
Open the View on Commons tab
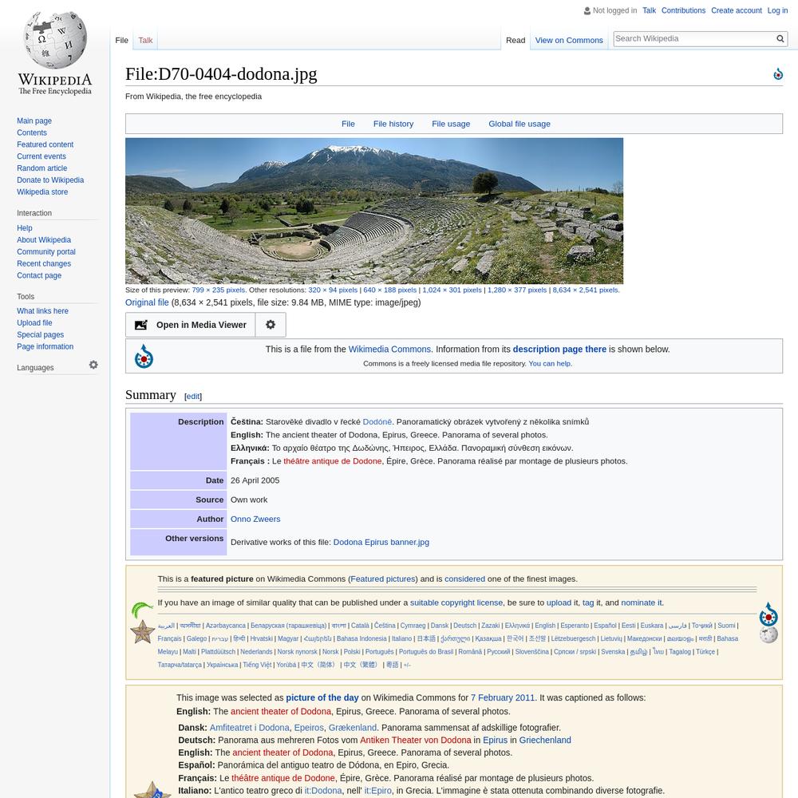coord(569,40)
